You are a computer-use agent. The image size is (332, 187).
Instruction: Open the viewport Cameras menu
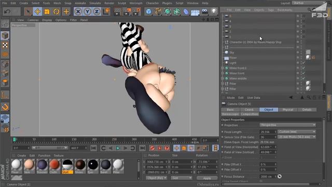33,20
